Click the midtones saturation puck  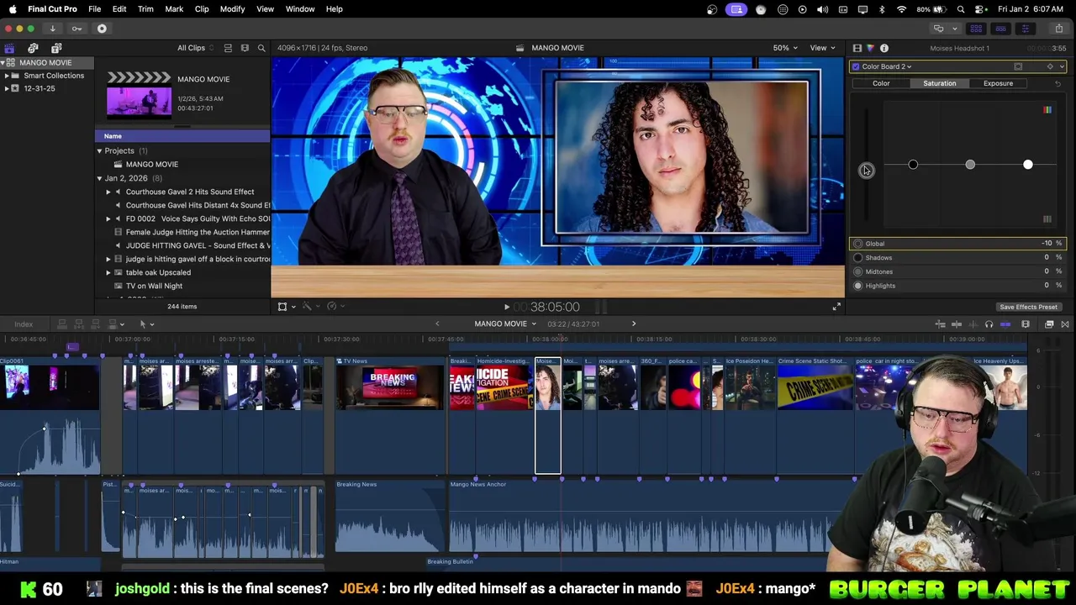pyautogui.click(x=970, y=165)
